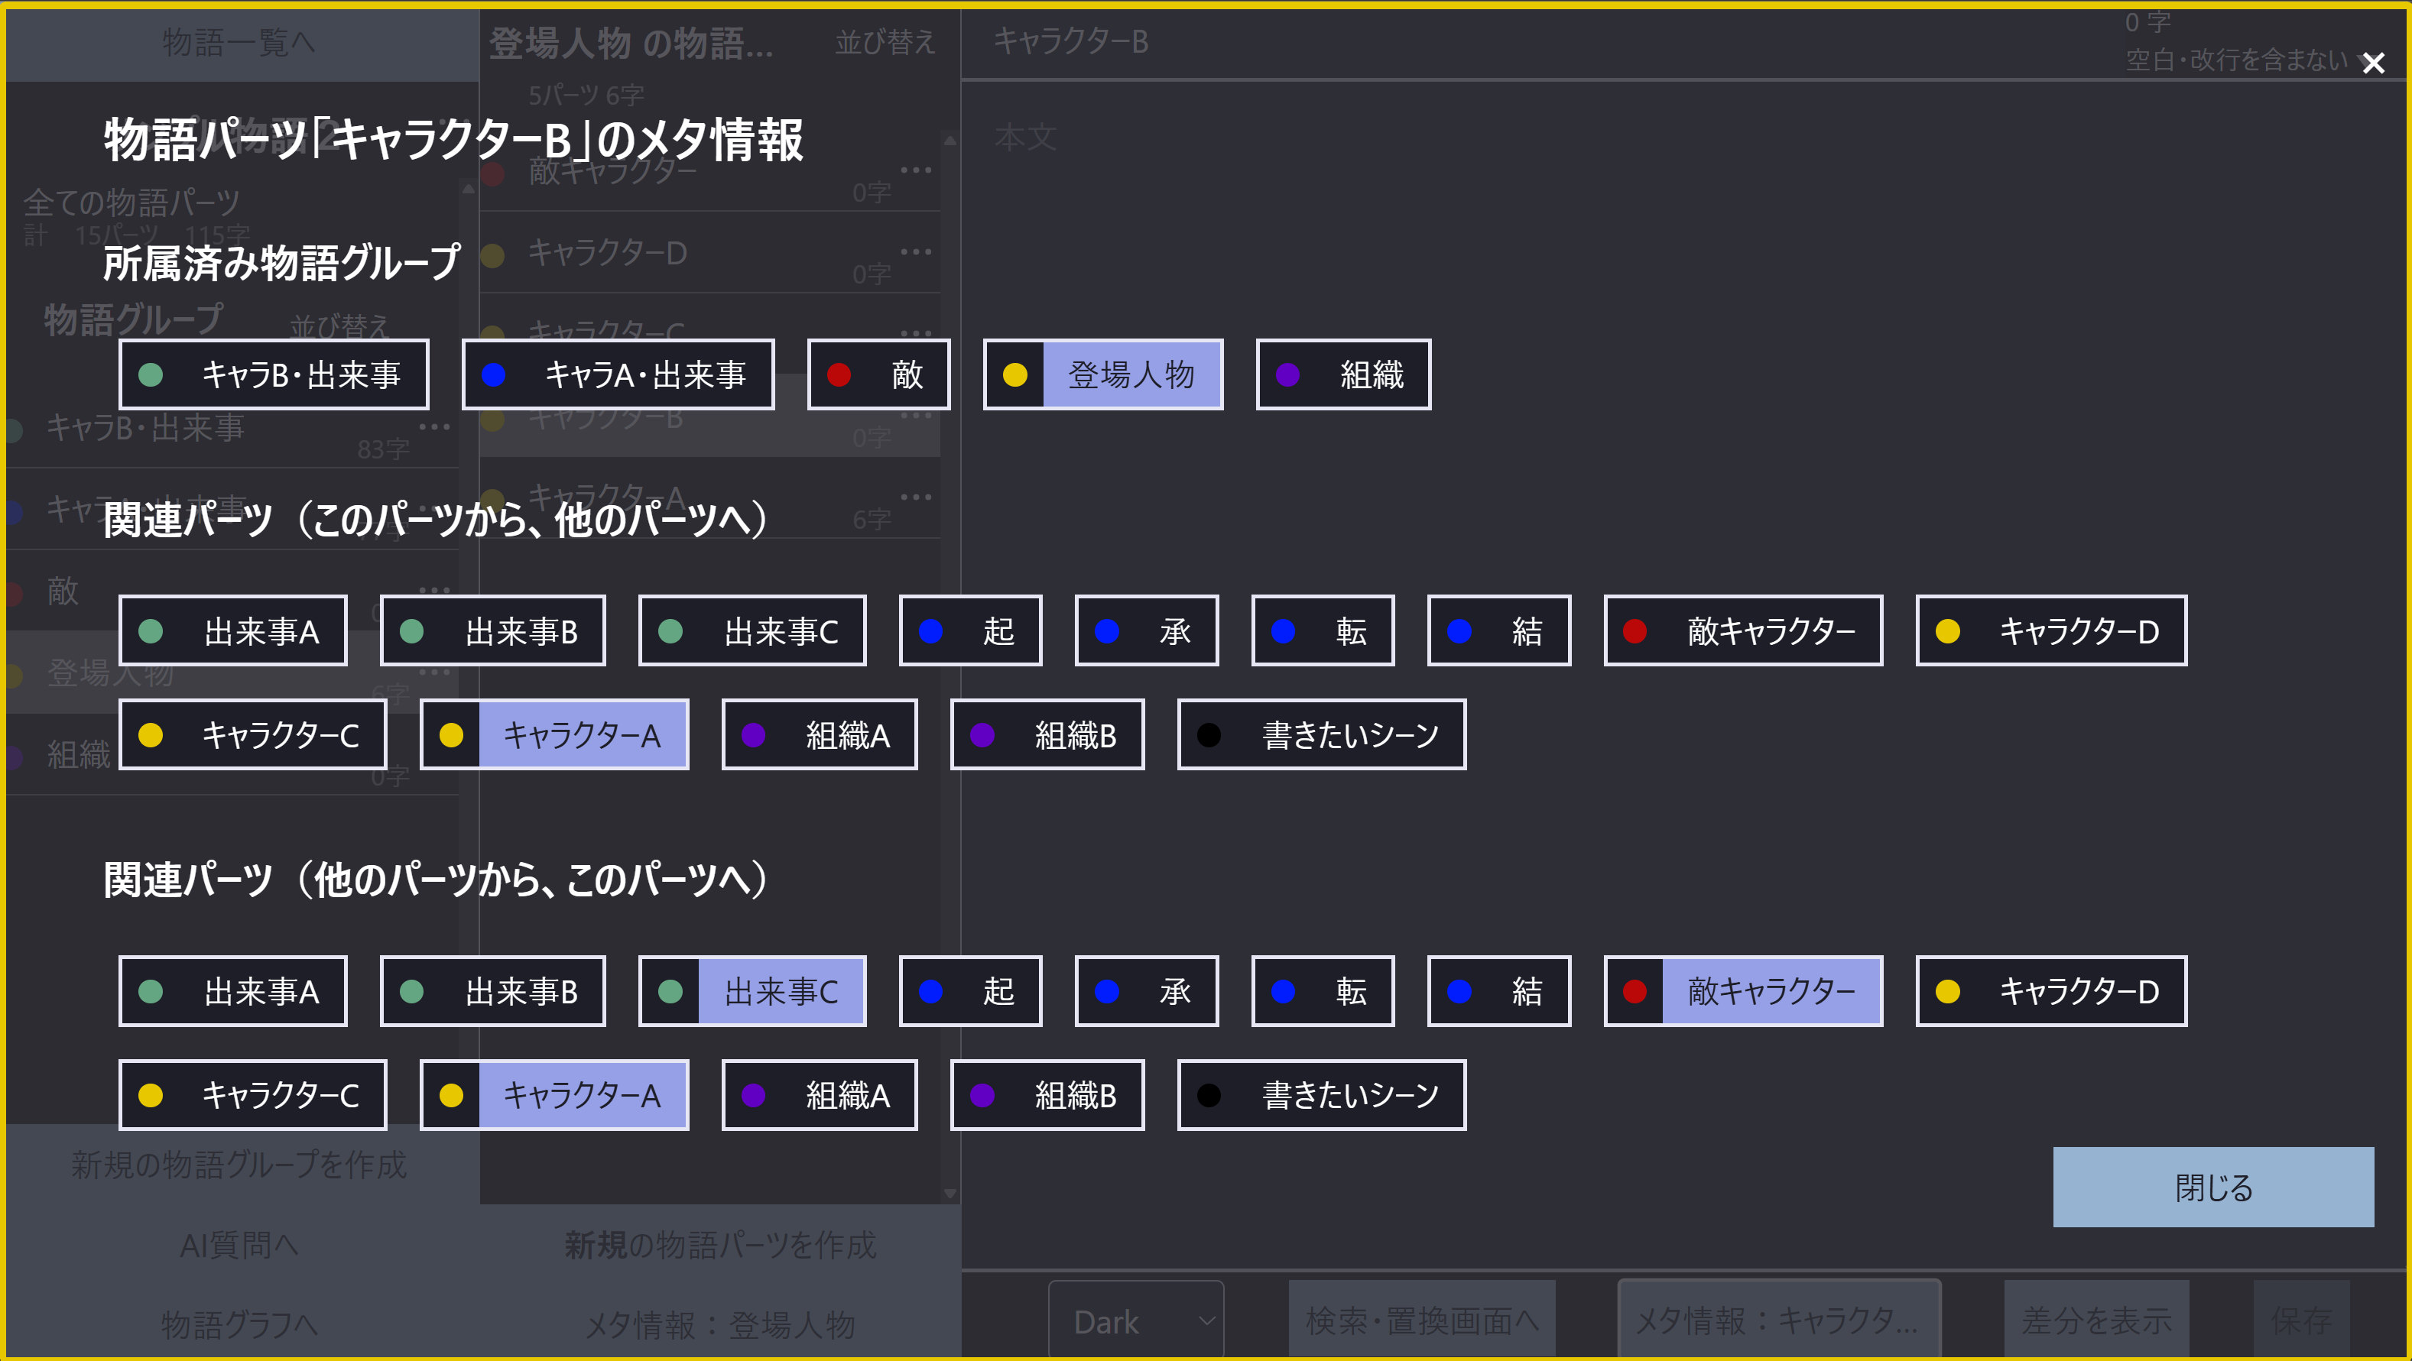Toggle incoming related part 起
Image resolution: width=2412 pixels, height=1361 pixels.
[x=970, y=991]
